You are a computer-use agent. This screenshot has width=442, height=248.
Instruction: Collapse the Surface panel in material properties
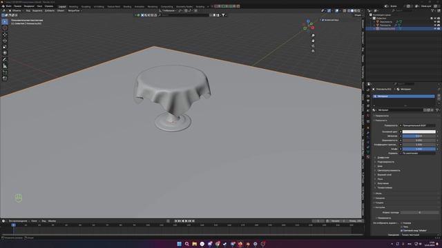coord(381,121)
